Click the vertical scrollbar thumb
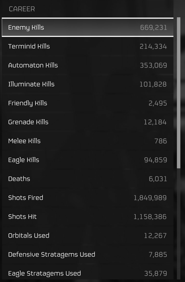 179,93
